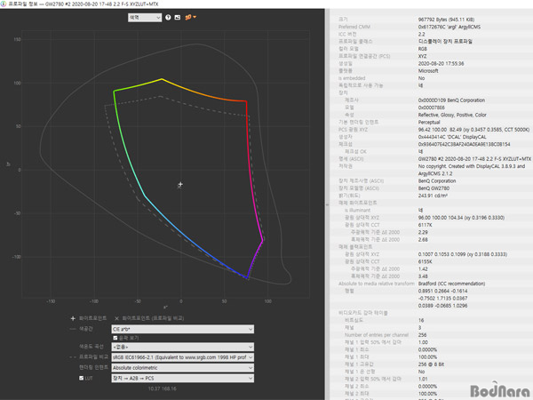Screen dimensions: 533x400
Task: Select the '243.91 cd/m²' luminance value
Action: click(x=433, y=196)
